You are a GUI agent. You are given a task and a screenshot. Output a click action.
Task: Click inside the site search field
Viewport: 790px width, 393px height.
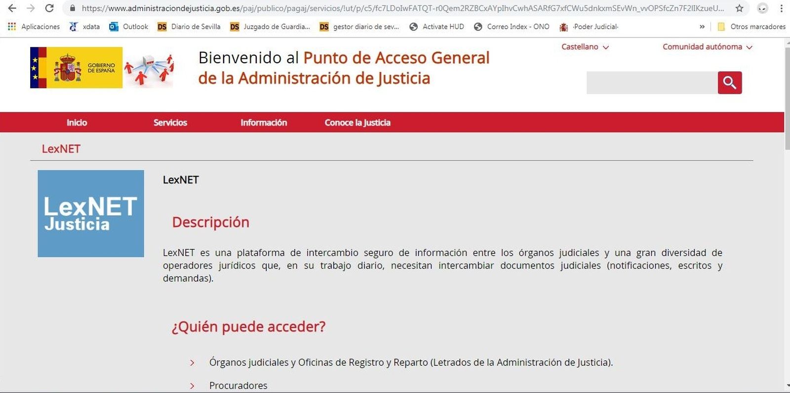(x=652, y=82)
